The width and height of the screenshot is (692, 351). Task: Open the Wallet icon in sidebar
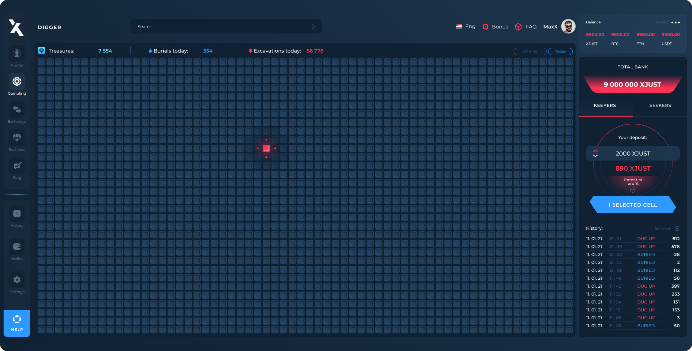pos(17,247)
